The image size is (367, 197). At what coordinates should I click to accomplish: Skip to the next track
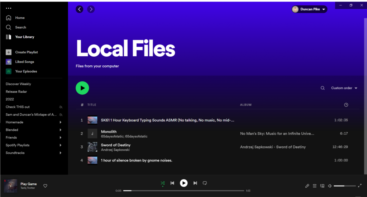pos(195,183)
